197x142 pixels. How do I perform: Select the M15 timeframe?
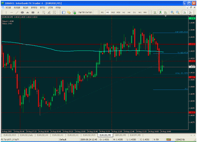(x=113, y=12)
